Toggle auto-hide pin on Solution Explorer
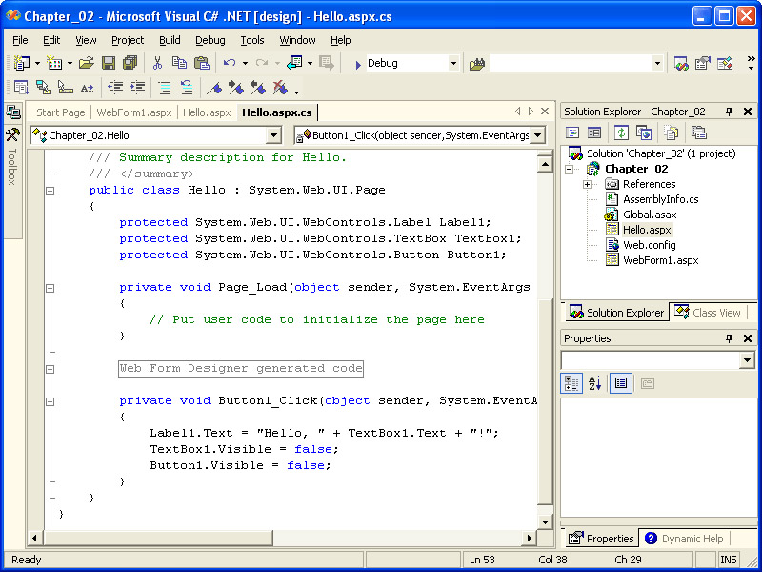 (730, 112)
